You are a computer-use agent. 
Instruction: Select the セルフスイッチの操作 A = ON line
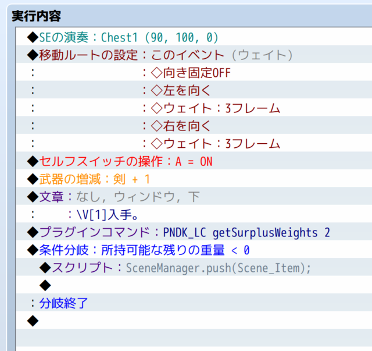(194, 161)
